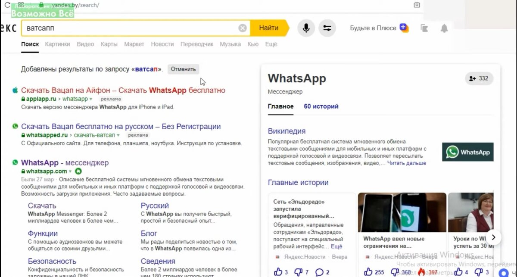Click the WhatsApp logo image in Wikipedia card
Screen dimensions: 517x277
468,152
